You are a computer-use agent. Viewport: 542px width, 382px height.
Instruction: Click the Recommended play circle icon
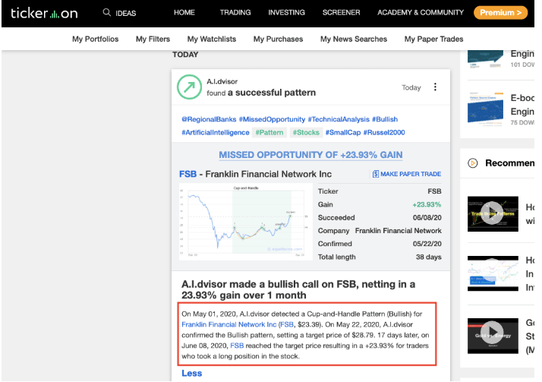point(472,163)
